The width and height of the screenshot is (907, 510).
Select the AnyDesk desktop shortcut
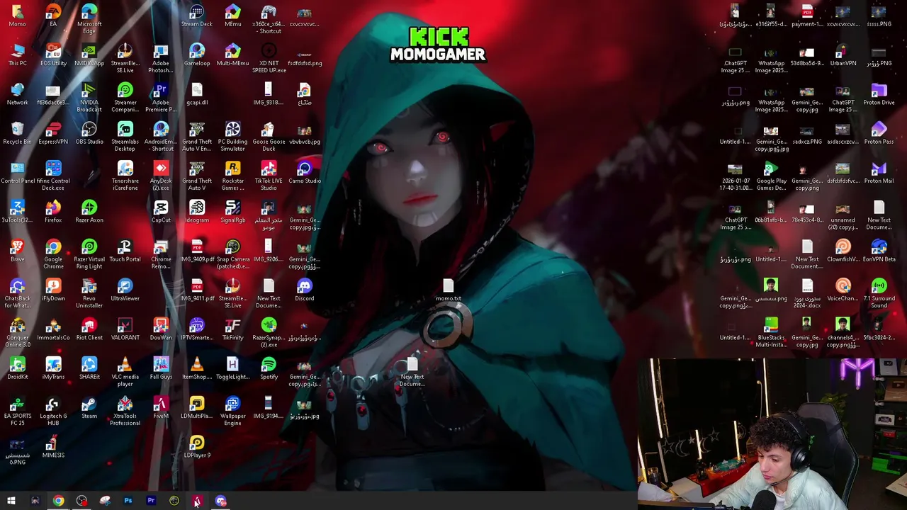(161, 176)
